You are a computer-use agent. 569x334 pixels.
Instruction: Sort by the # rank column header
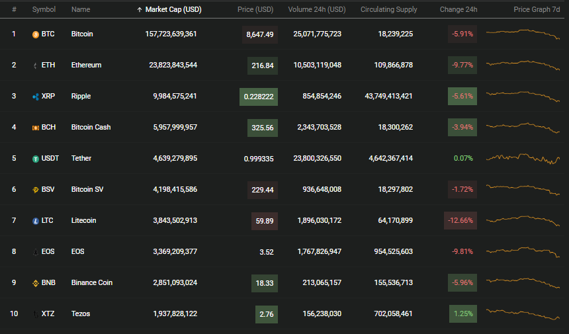pos(14,9)
